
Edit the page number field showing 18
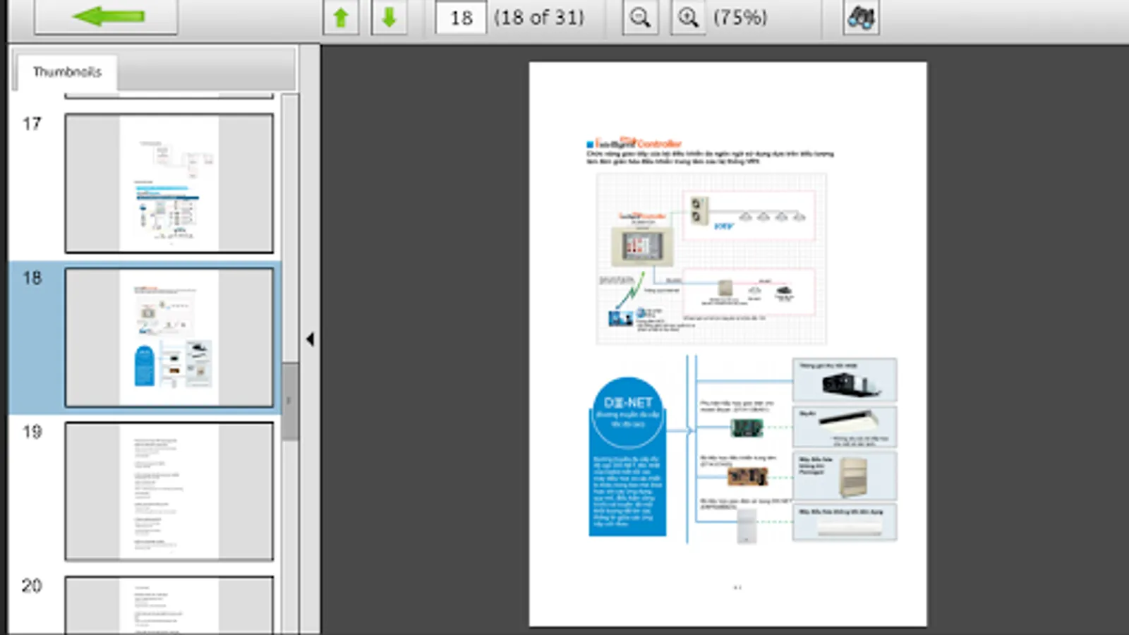(x=459, y=18)
